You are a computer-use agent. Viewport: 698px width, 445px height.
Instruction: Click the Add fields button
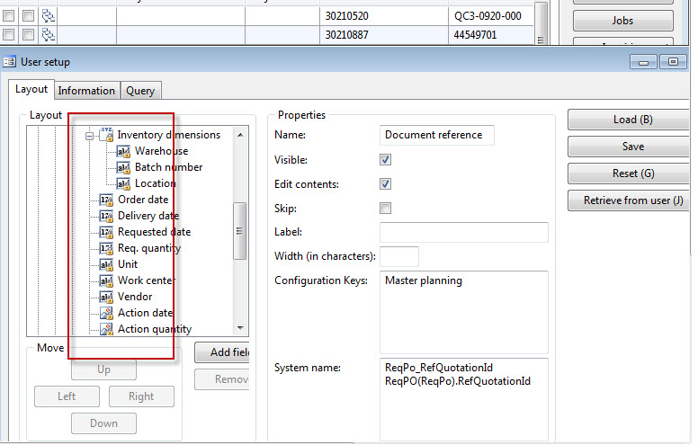click(x=222, y=352)
